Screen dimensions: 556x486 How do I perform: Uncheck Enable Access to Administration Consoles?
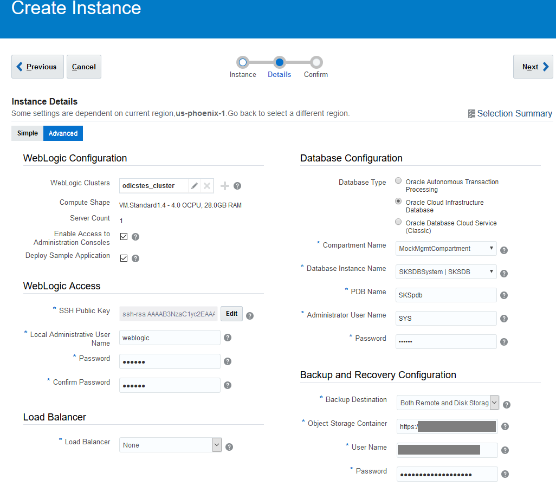click(x=124, y=236)
